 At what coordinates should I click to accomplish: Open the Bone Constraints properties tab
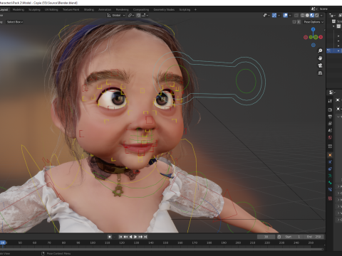click(x=330, y=190)
